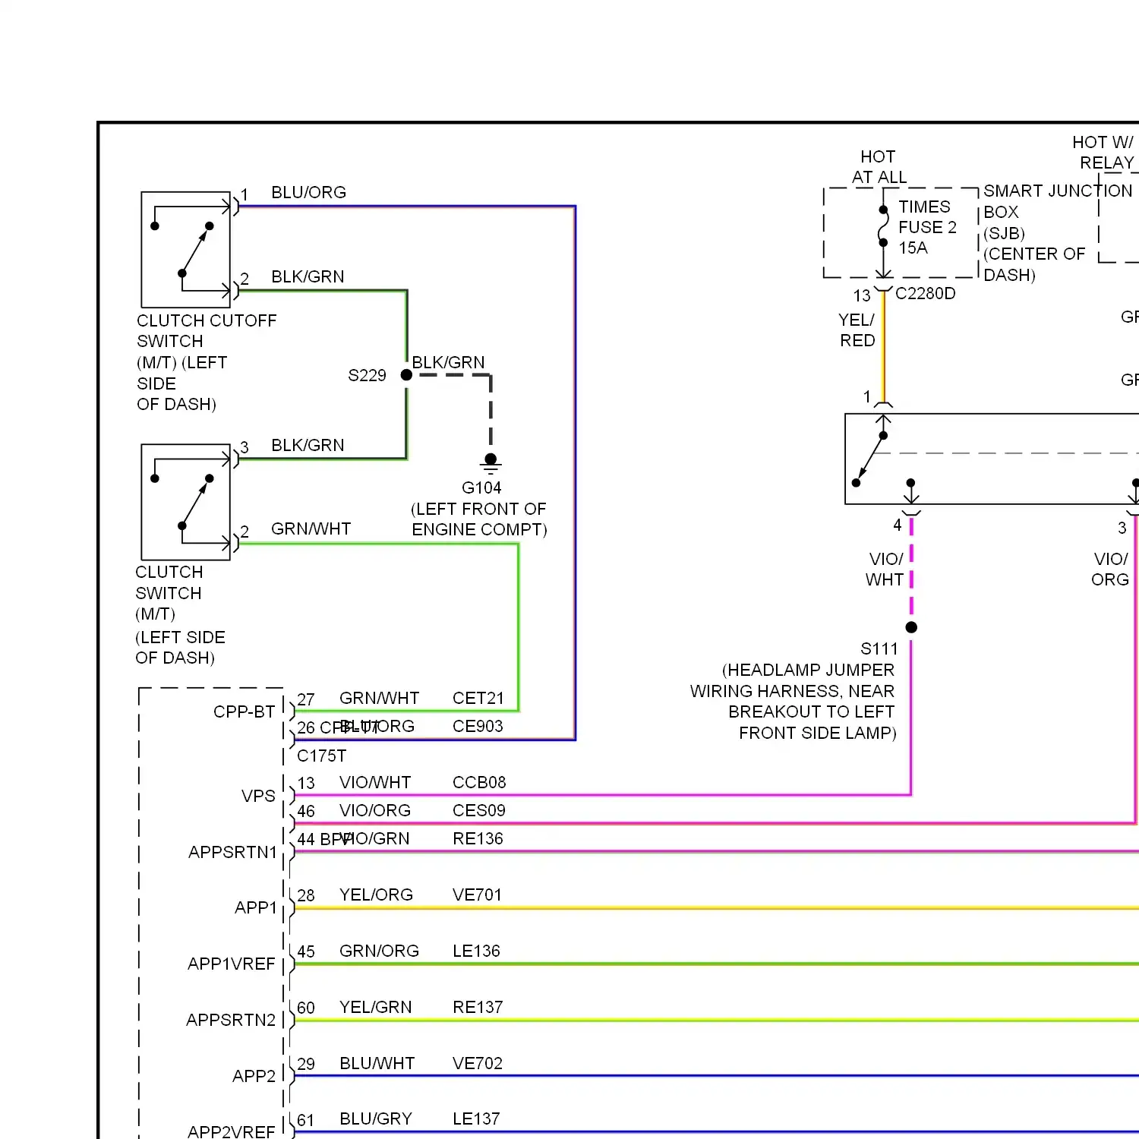
Task: Select the 'SMART JUNCTION BOX' label
Action: (1058, 201)
